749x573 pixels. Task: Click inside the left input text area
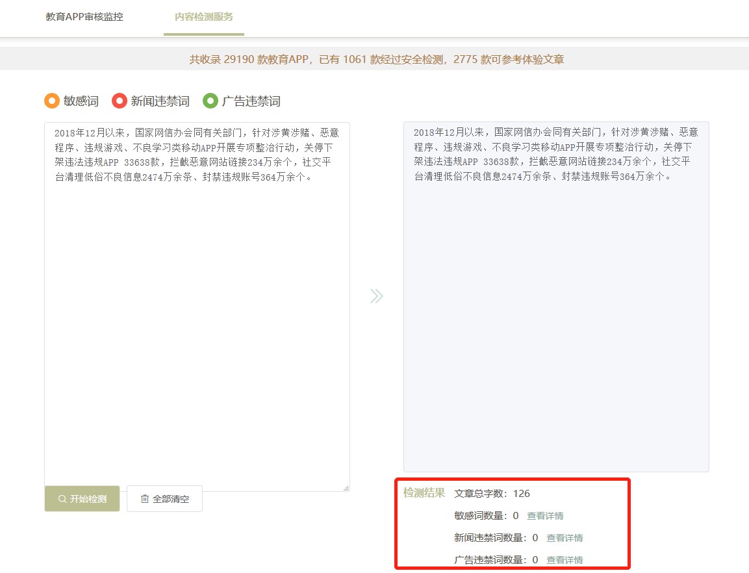[197, 307]
